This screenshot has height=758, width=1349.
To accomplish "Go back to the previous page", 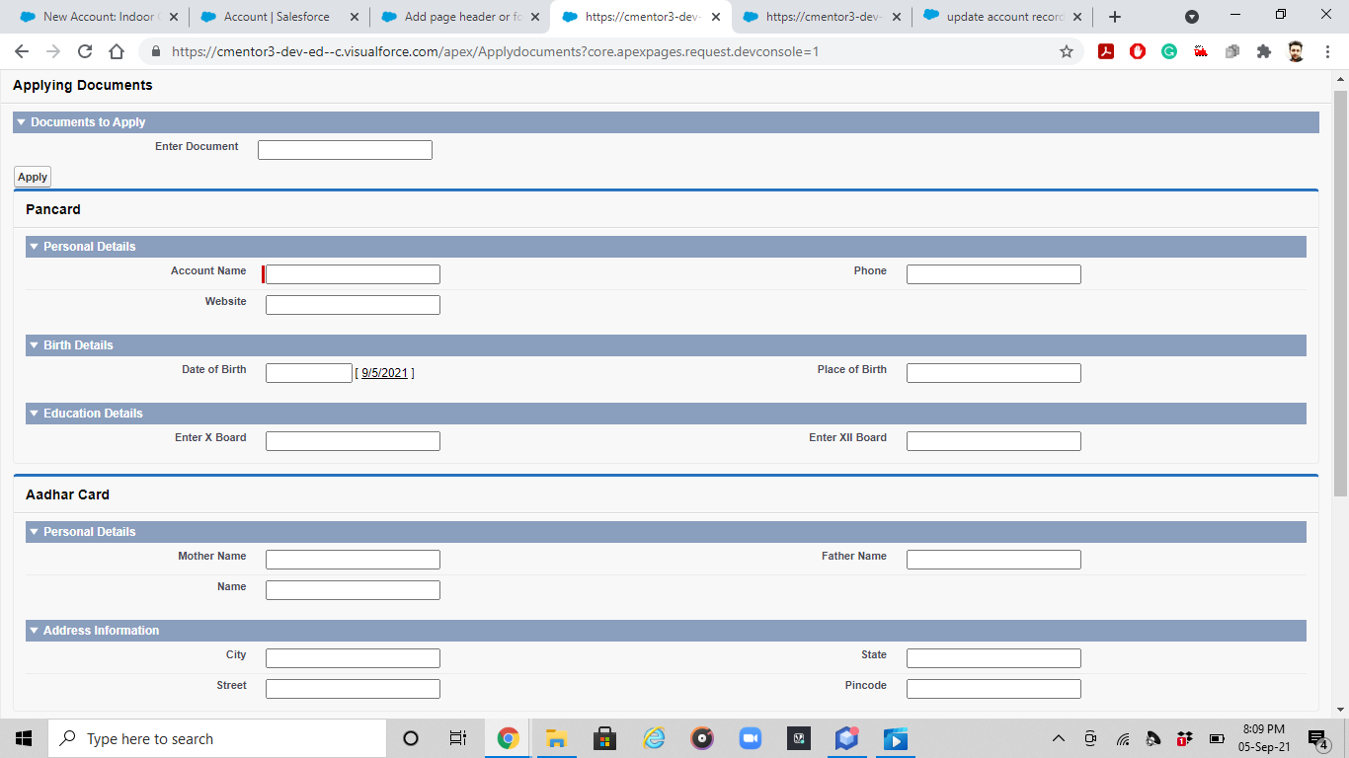I will point(22,51).
